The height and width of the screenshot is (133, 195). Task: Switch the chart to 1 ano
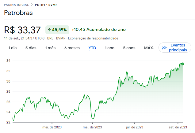(x=109, y=48)
